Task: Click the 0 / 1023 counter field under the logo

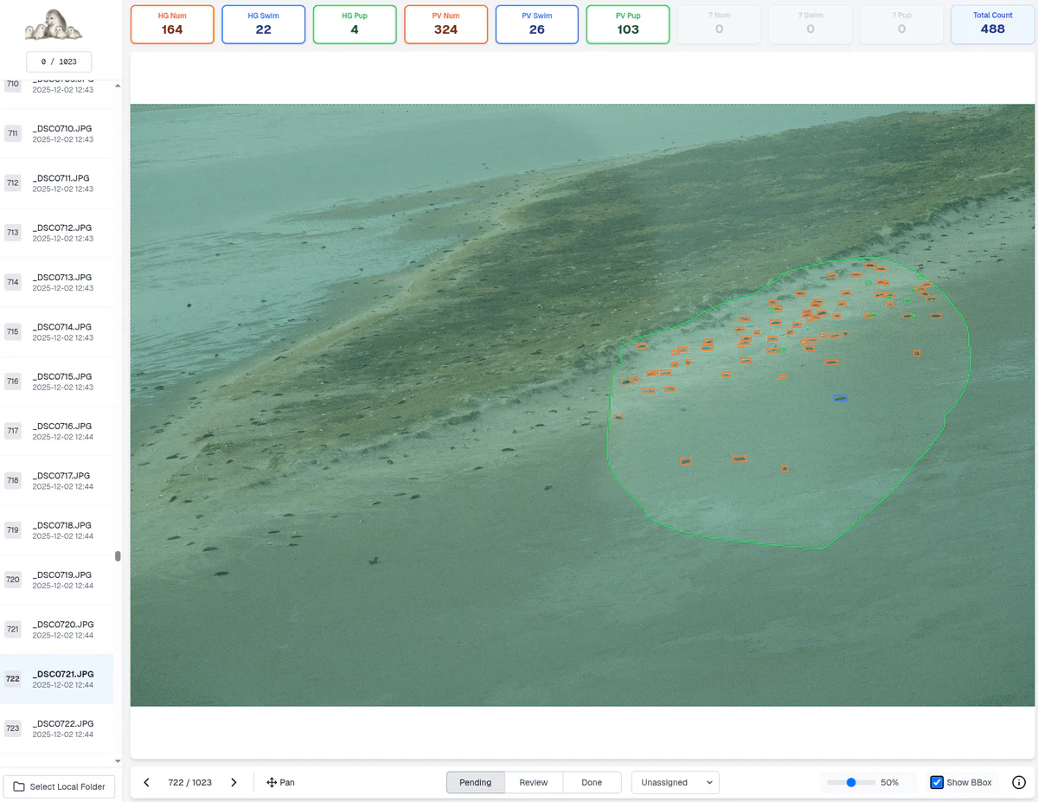Action: (x=58, y=61)
